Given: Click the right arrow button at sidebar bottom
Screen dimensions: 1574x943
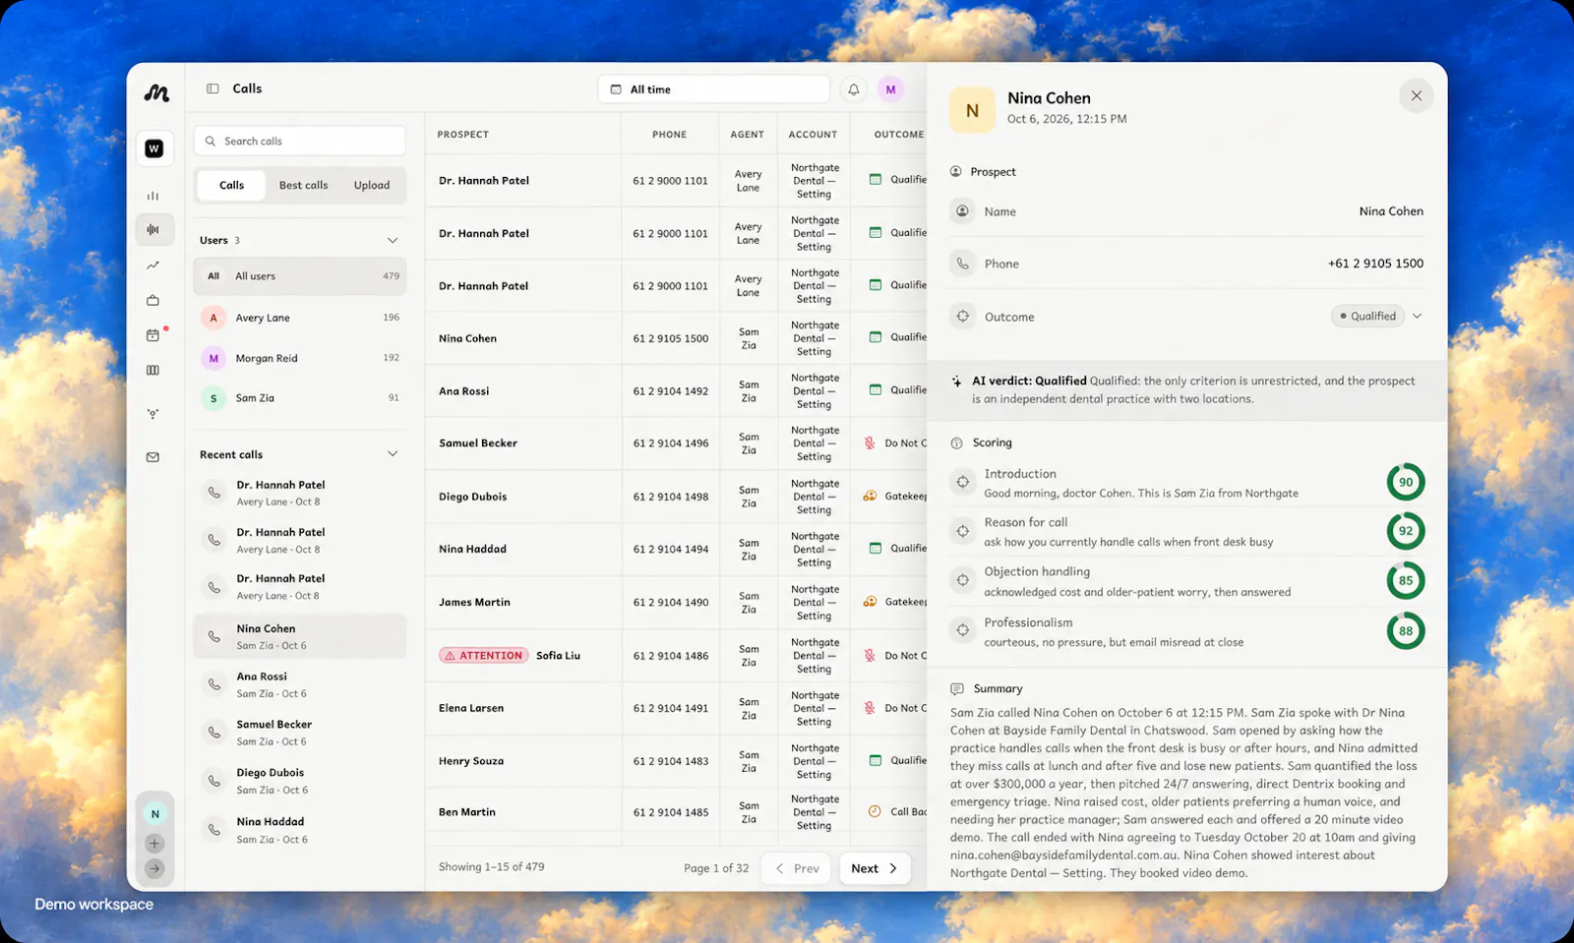Looking at the screenshot, I should 154,868.
